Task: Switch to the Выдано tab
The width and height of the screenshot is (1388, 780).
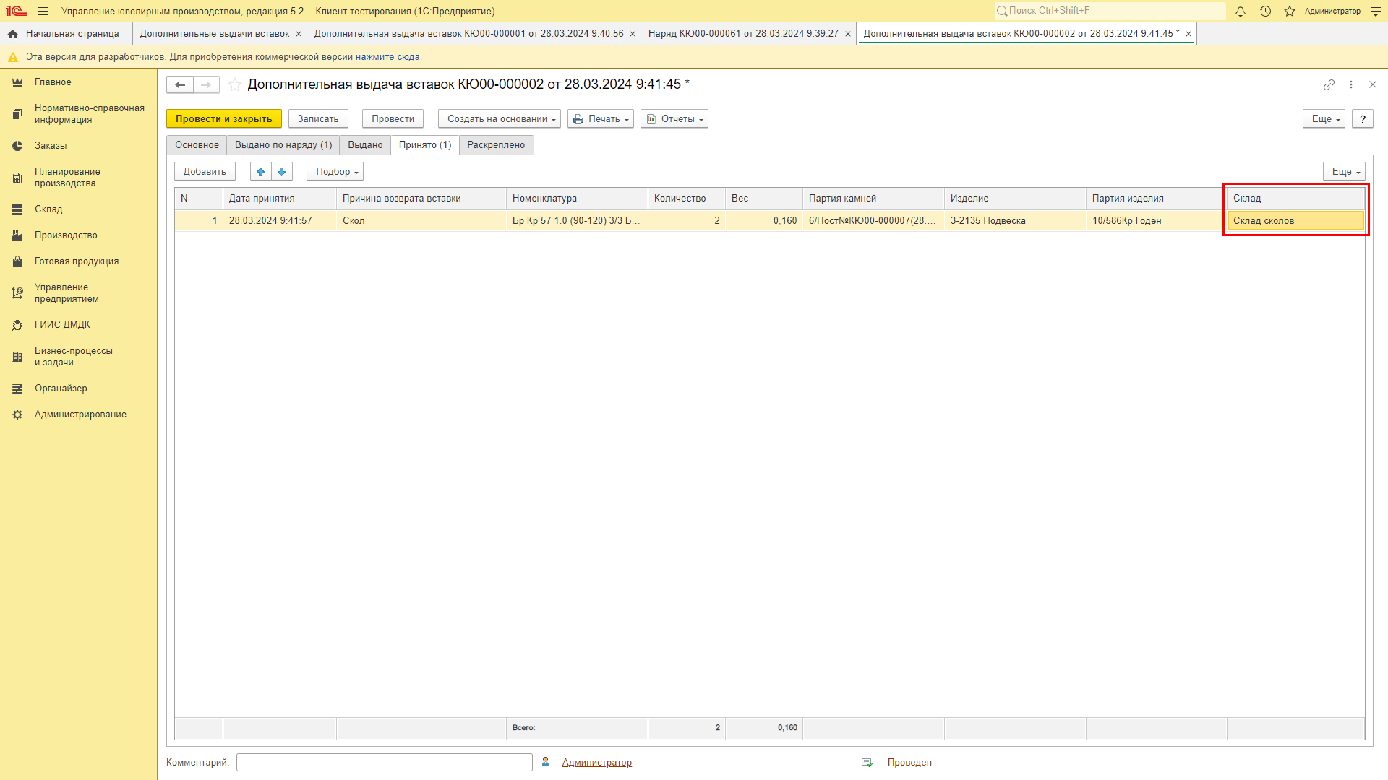Action: click(x=365, y=145)
